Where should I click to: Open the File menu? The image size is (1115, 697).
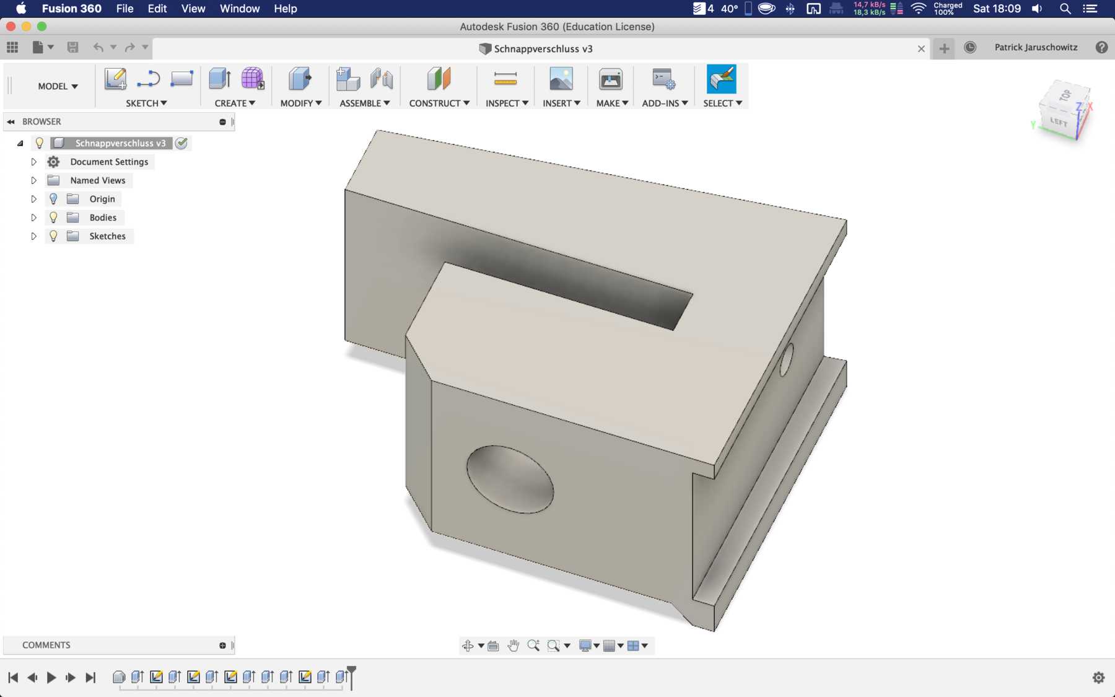[125, 9]
